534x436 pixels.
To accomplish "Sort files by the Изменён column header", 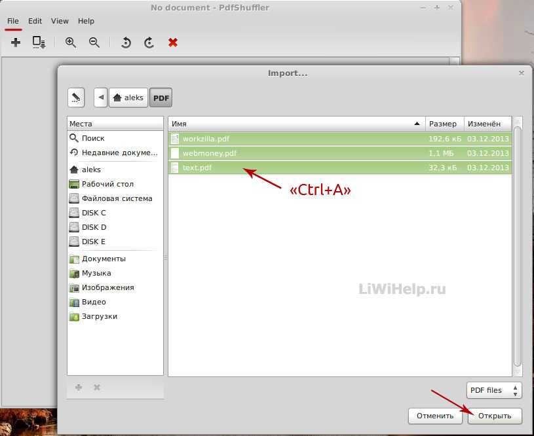I will (488, 124).
